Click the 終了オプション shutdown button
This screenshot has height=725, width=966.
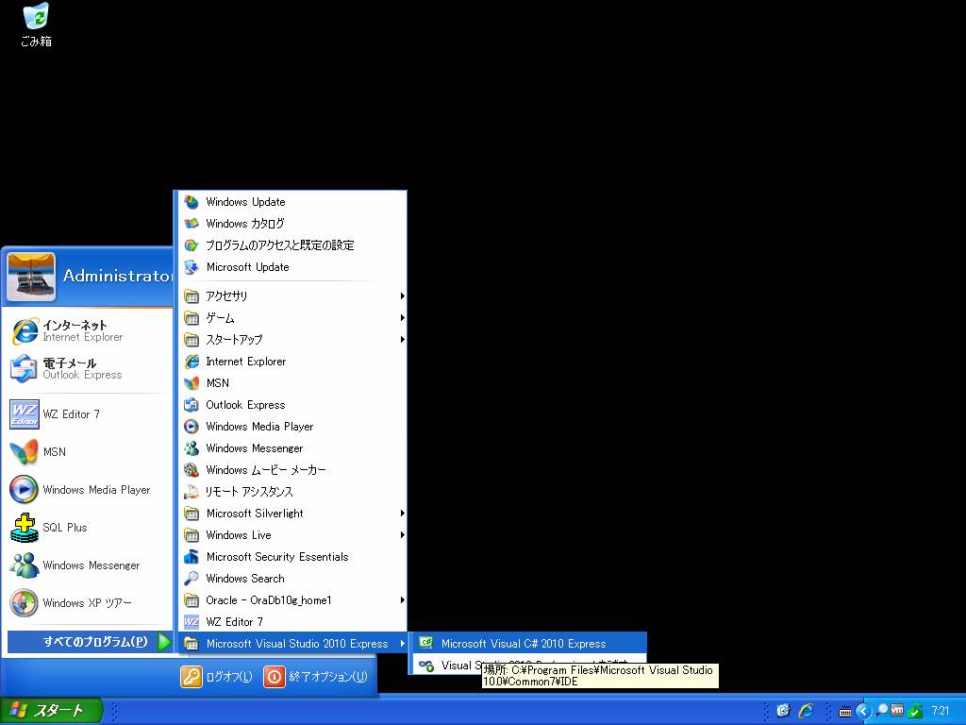pyautogui.click(x=316, y=677)
